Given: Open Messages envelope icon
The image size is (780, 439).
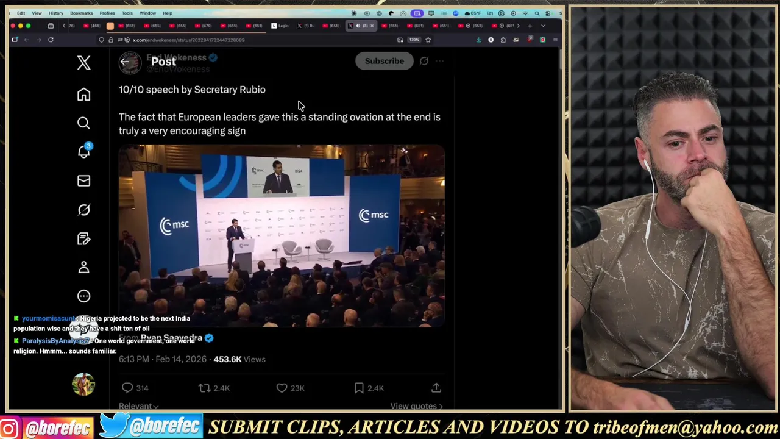Looking at the screenshot, I should tap(83, 180).
